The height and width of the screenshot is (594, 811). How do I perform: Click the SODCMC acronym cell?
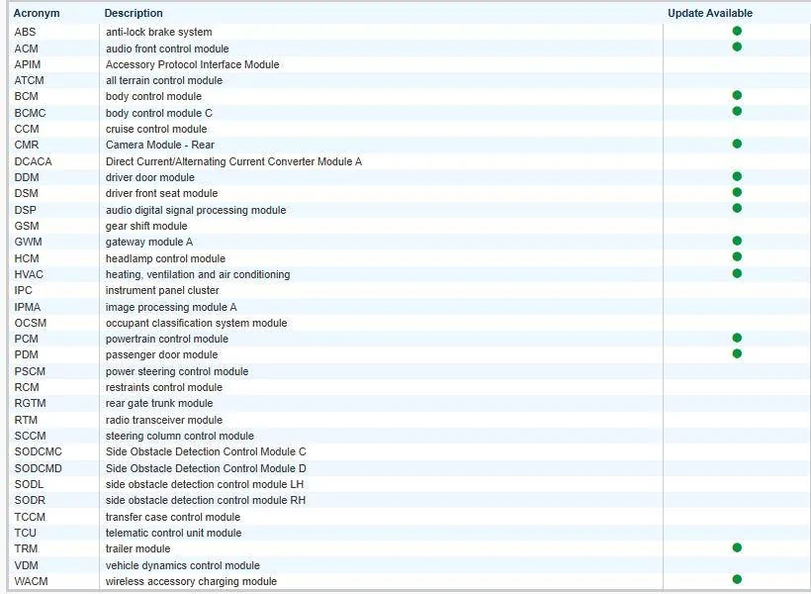pos(37,452)
